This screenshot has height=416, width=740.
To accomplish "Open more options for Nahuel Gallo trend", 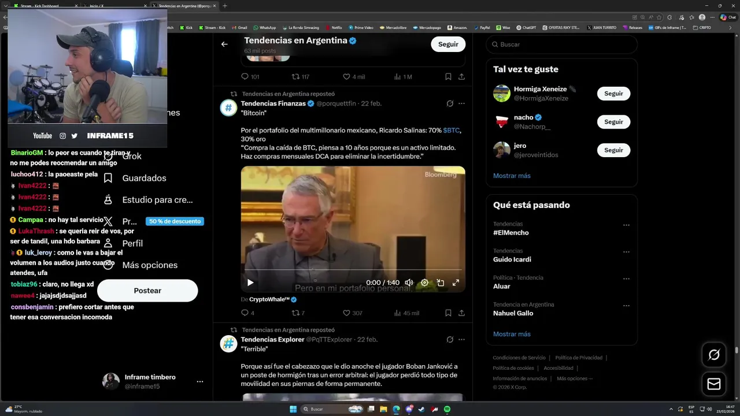I will coord(626,306).
